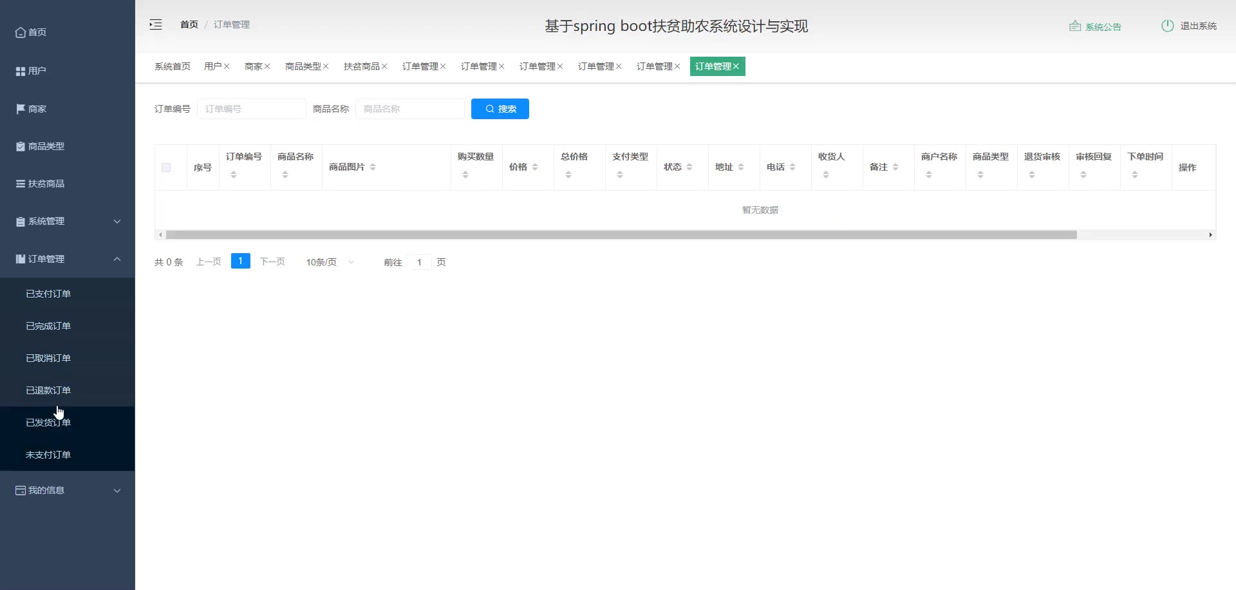Open the 10条/页 page size dropdown
Viewport: 1236px width, 590px height.
[330, 262]
